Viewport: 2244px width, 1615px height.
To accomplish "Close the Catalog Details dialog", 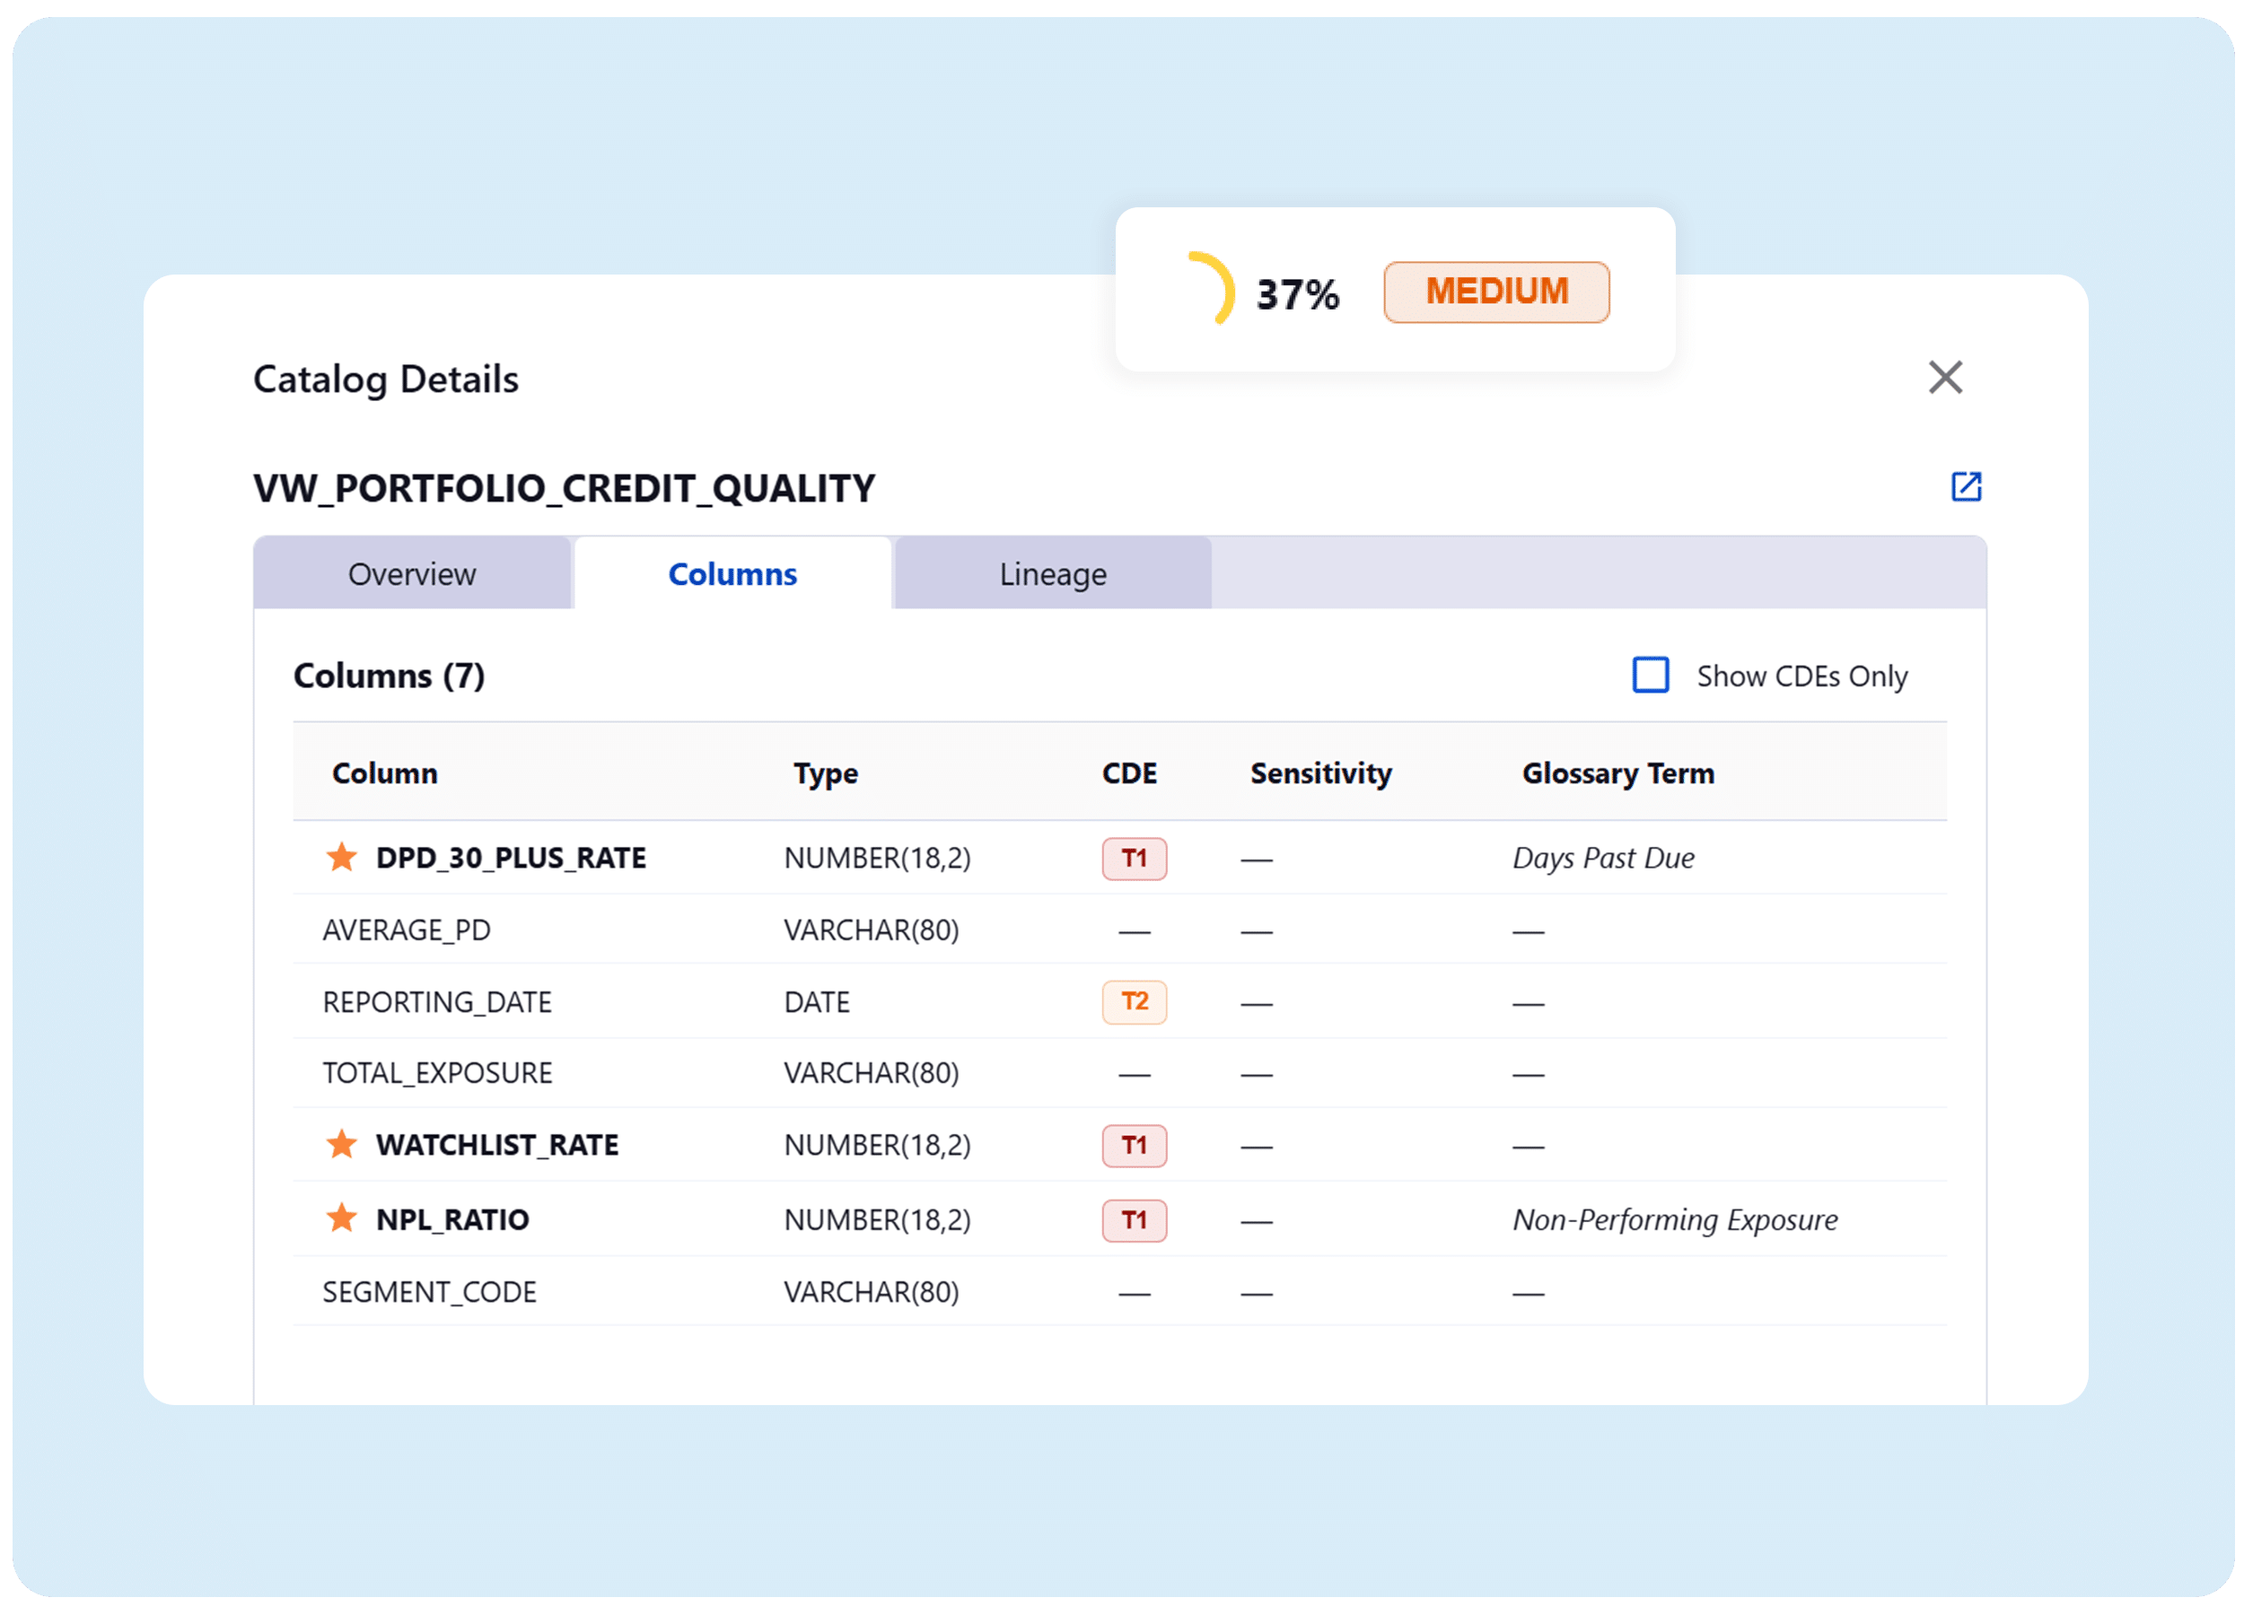I will point(1944,377).
